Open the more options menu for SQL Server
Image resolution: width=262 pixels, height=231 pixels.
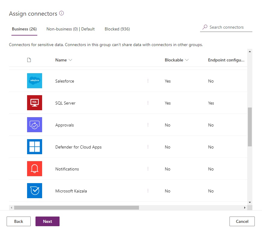[x=148, y=103]
